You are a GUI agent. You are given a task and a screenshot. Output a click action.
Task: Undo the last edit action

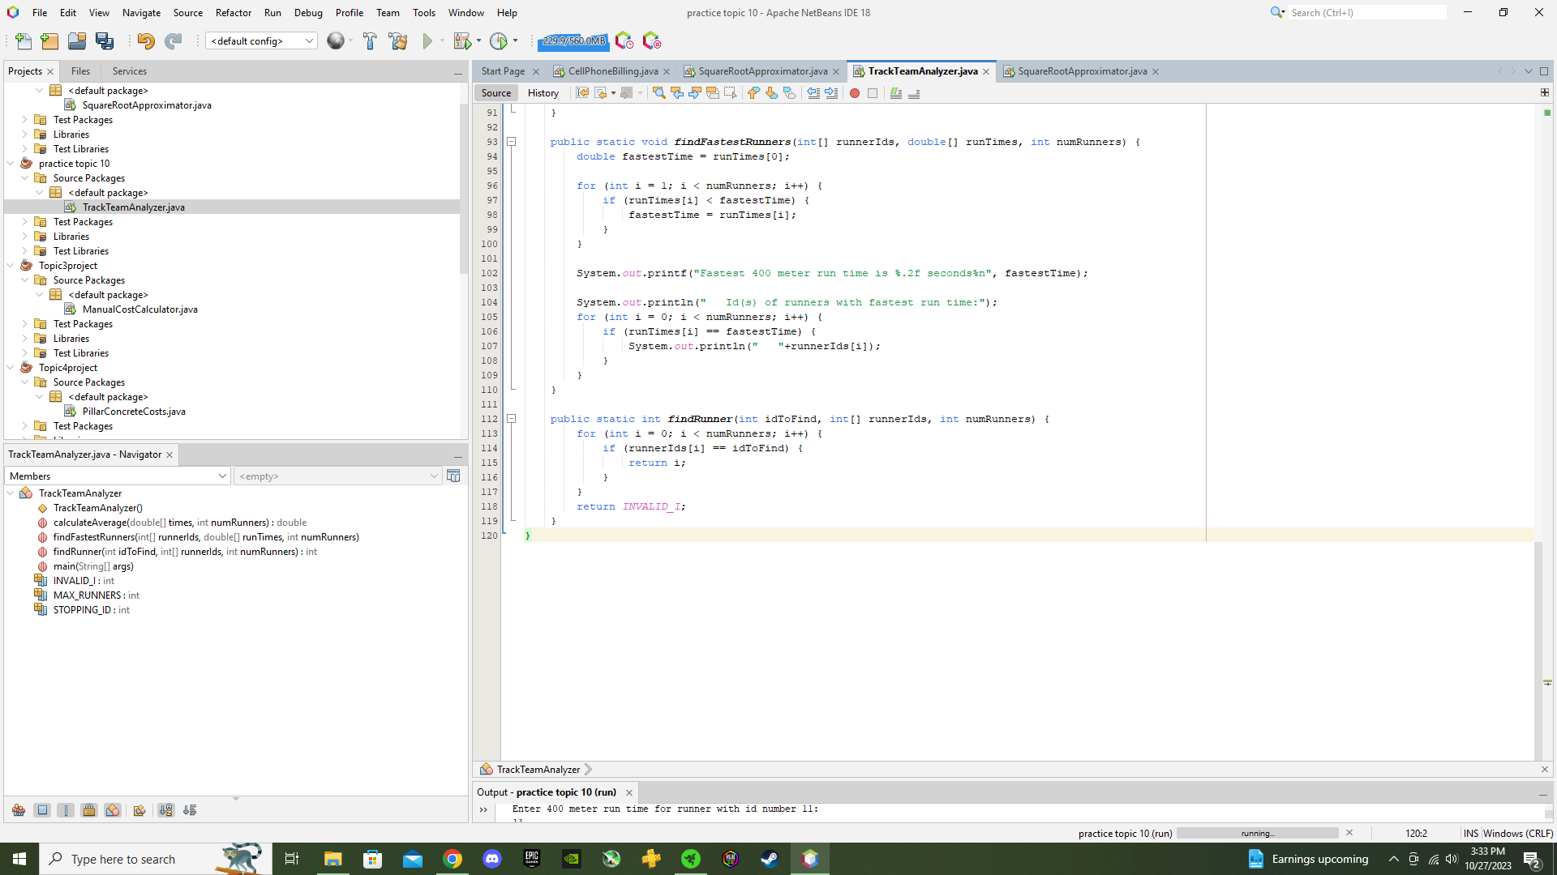[145, 41]
